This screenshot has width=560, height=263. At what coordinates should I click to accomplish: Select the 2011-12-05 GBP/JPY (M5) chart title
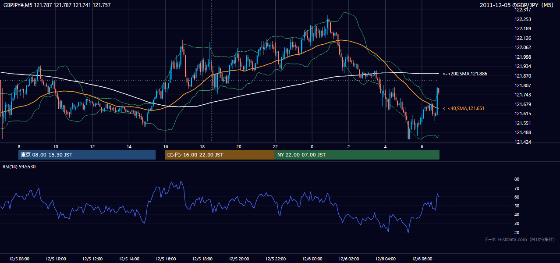point(517,5)
